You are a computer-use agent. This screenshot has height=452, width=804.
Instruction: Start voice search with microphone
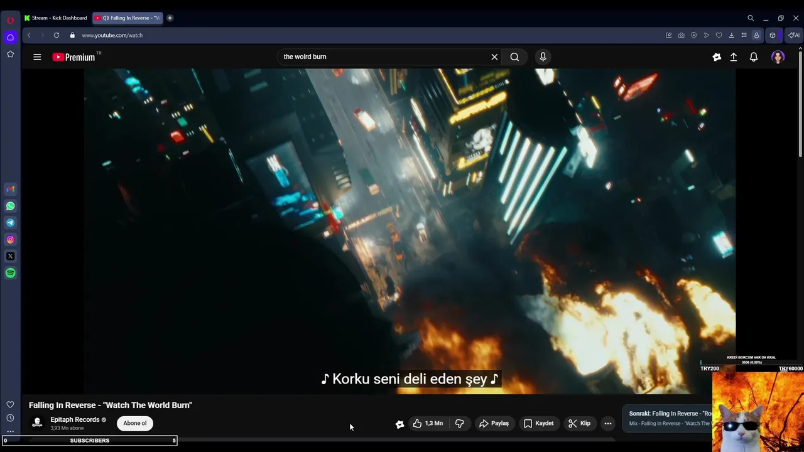point(543,56)
